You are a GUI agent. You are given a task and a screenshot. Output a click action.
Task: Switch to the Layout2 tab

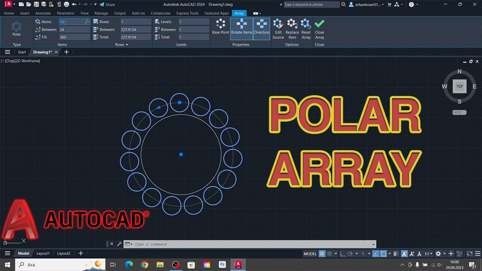click(x=64, y=253)
